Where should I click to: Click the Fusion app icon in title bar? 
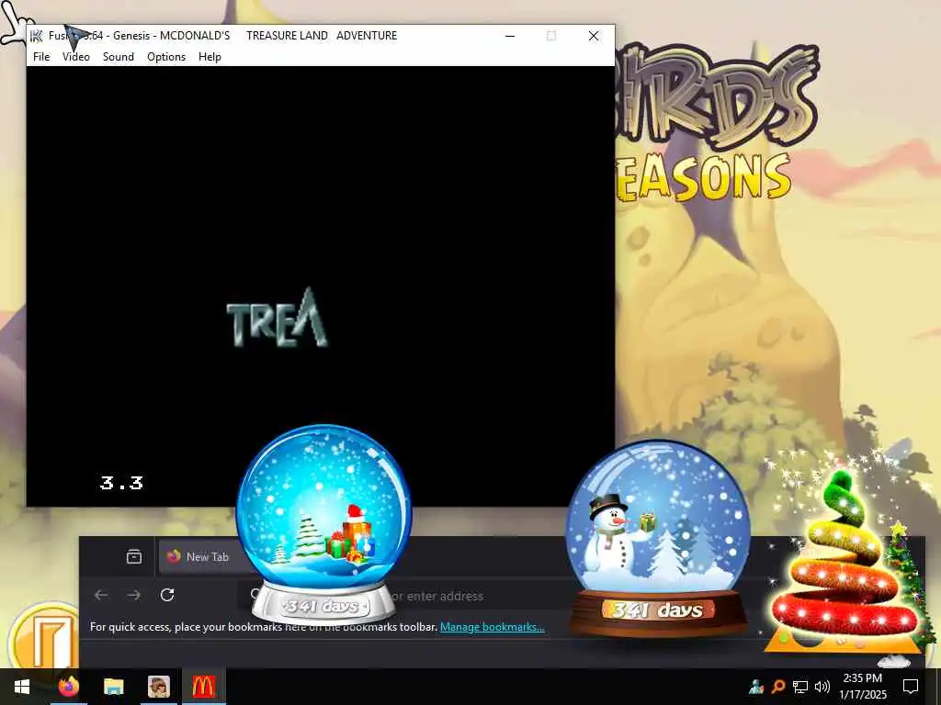pyautogui.click(x=37, y=36)
